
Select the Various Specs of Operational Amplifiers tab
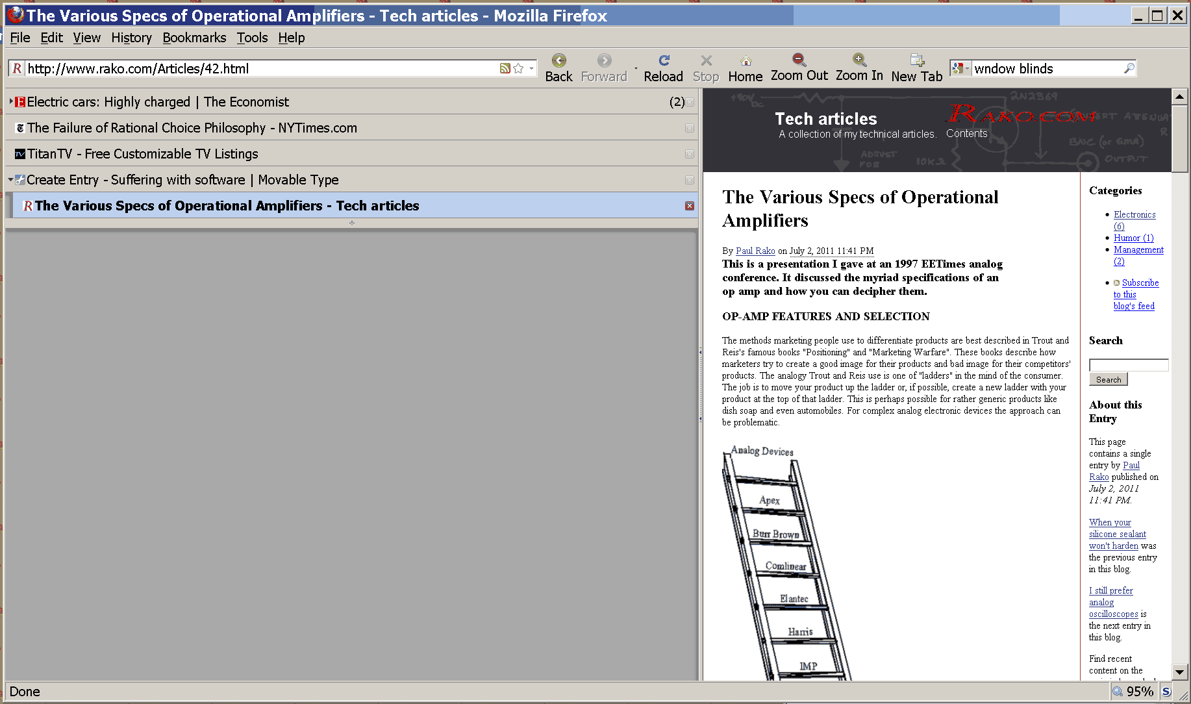click(355, 206)
